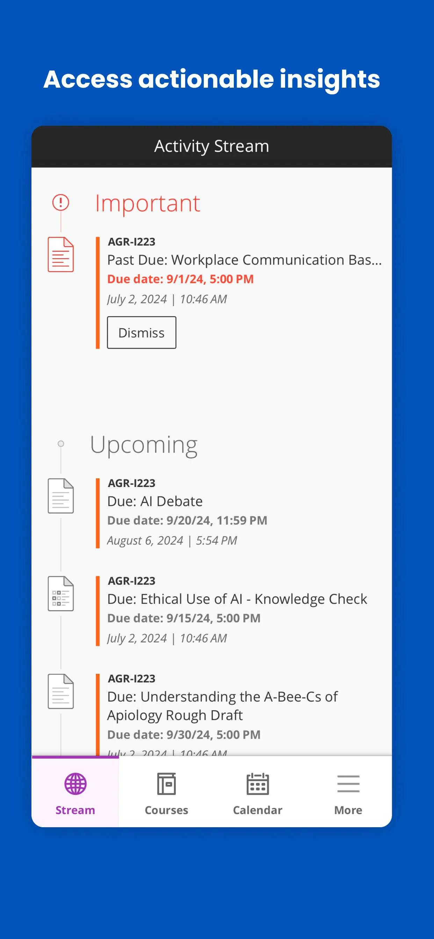
Task: Tap the AI Debate assignment document icon
Action: [60, 496]
